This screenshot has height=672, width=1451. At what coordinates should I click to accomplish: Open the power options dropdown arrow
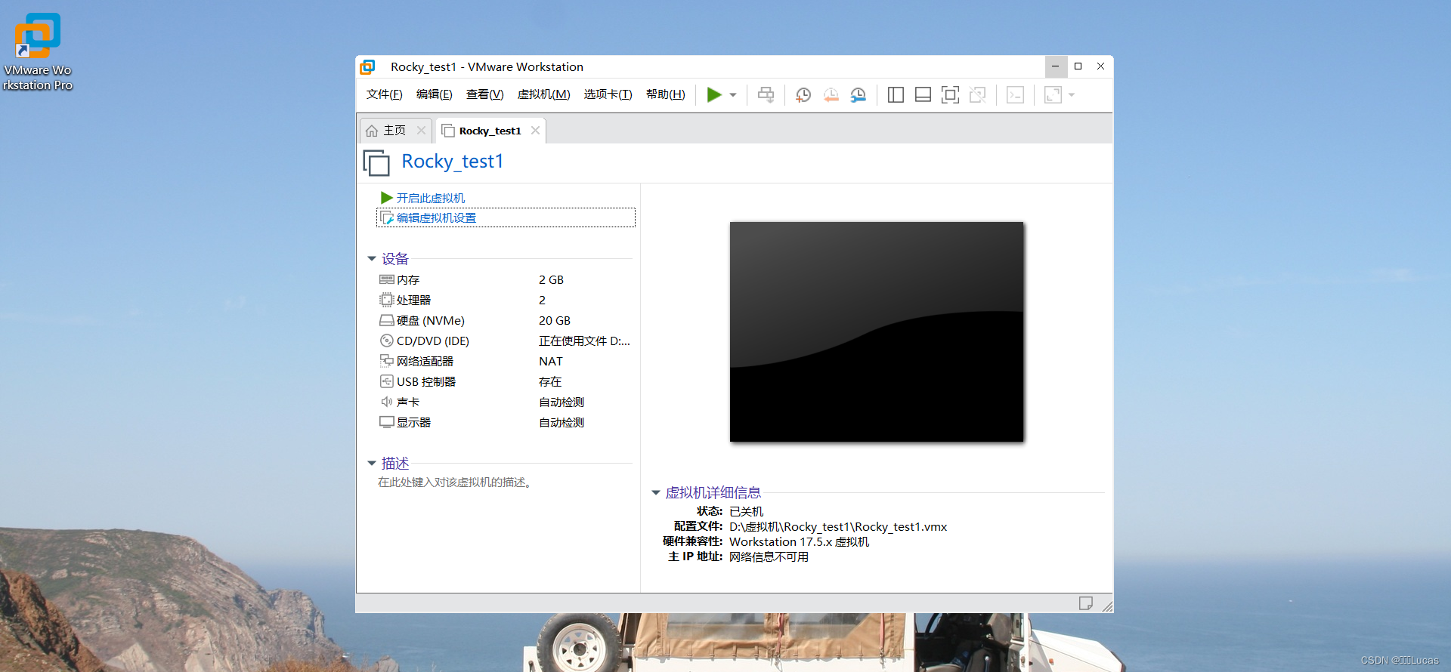point(733,95)
